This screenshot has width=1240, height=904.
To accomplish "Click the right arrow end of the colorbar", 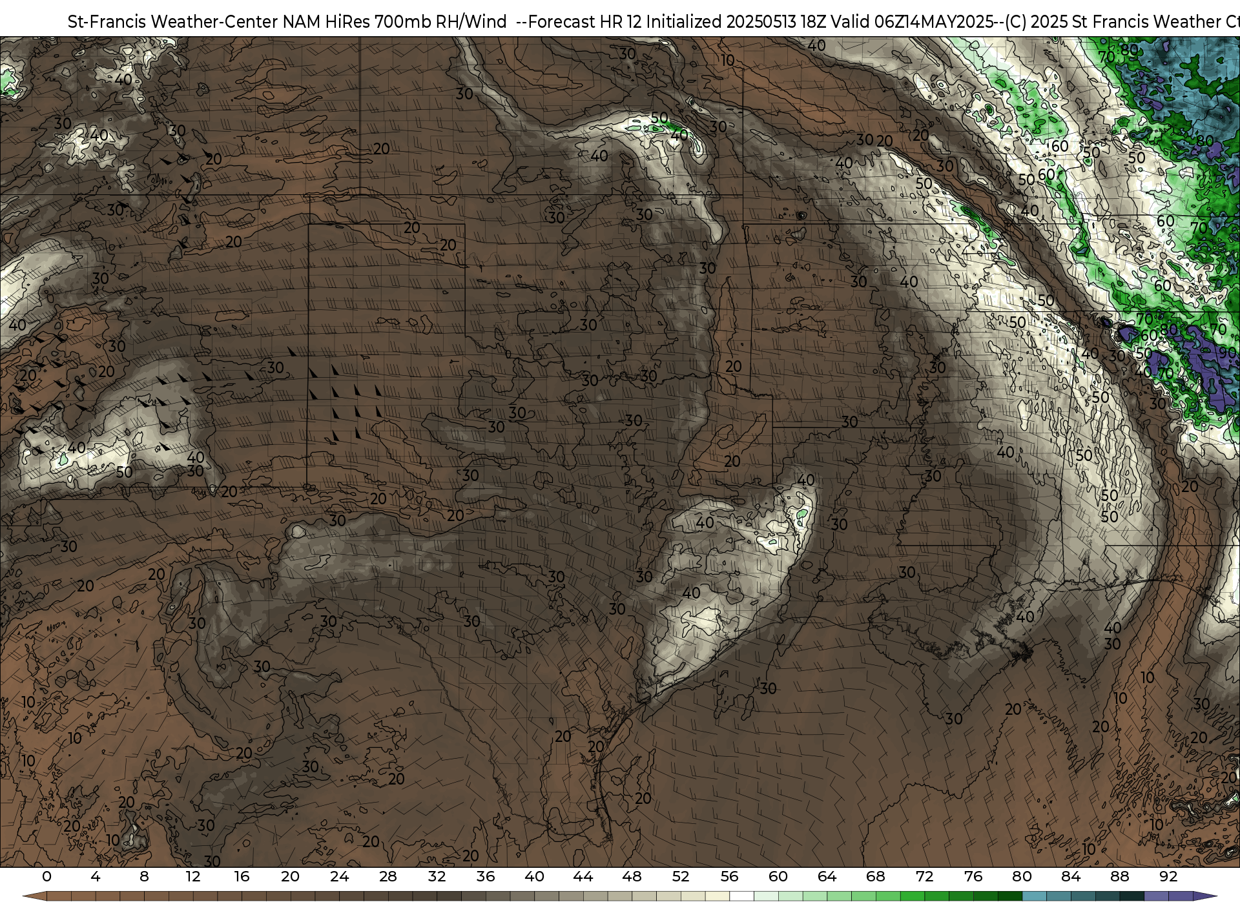I will coord(1205,896).
